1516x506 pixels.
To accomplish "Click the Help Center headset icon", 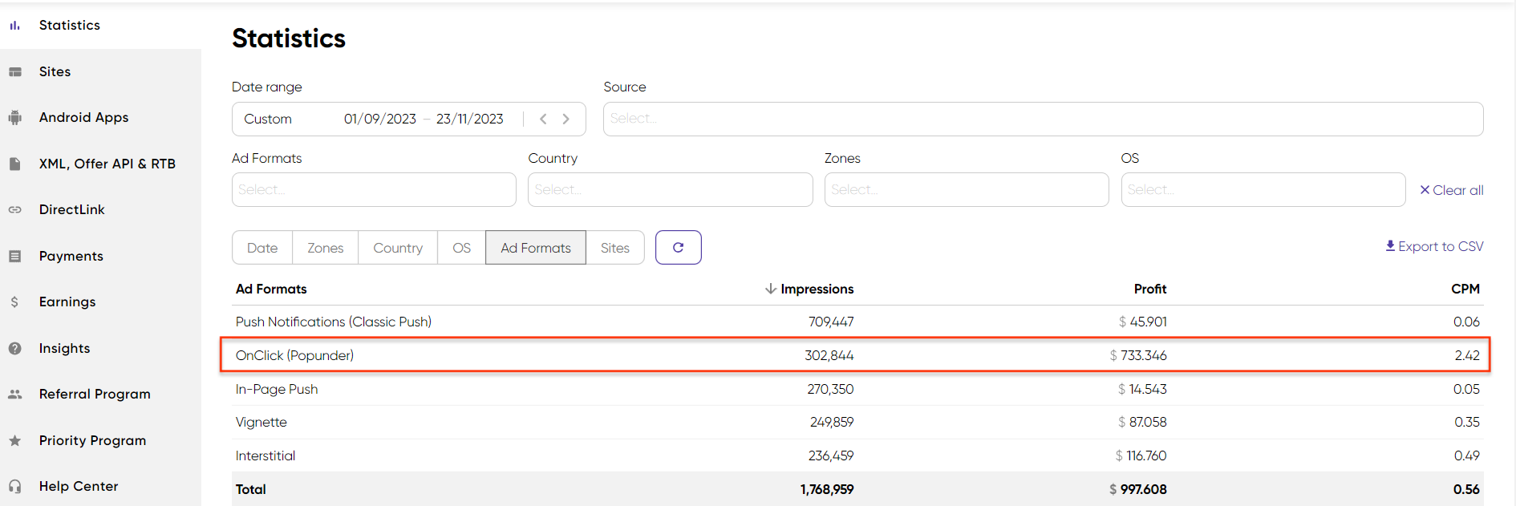I will coord(14,487).
